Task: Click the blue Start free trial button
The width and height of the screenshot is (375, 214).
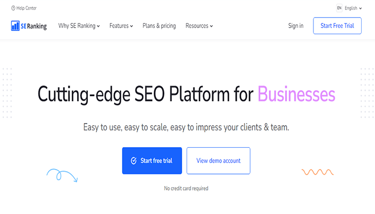Action: pyautogui.click(x=152, y=160)
